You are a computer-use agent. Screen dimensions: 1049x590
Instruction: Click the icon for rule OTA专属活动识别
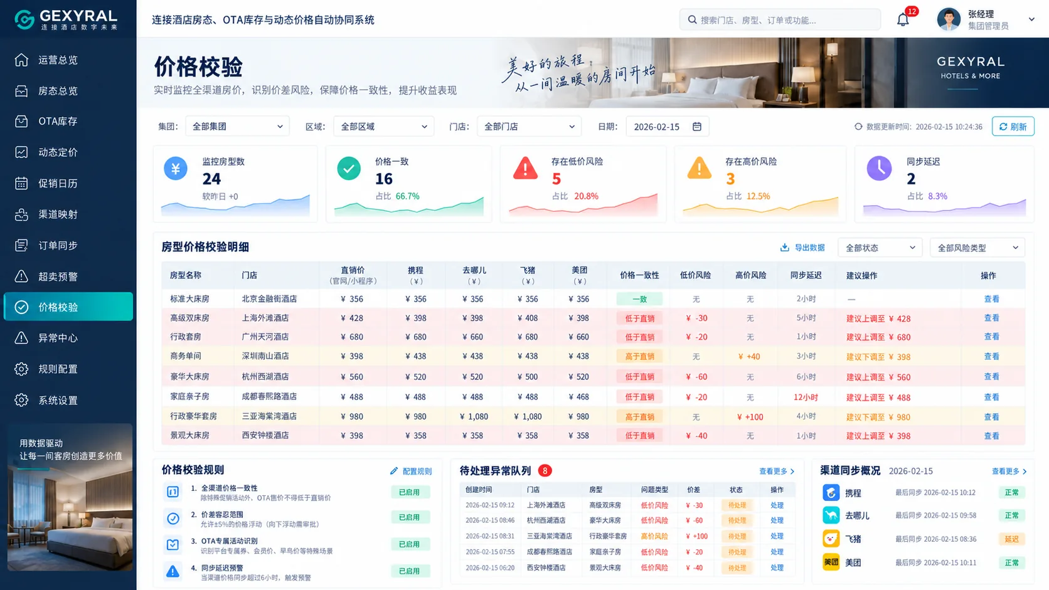(173, 545)
